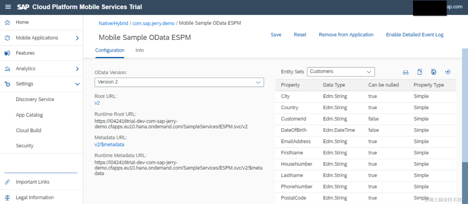
Task: Click the Important Links chain icon
Action: pyautogui.click(x=8, y=182)
